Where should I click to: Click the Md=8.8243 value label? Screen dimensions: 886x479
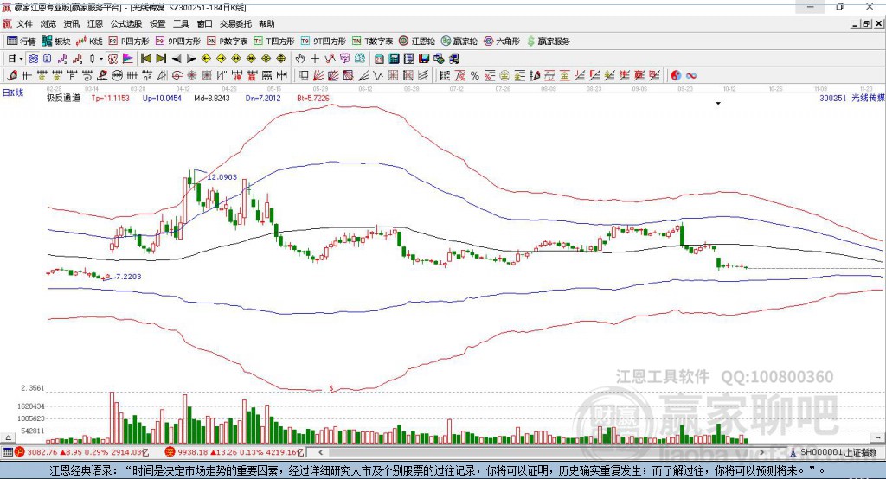[x=212, y=98]
